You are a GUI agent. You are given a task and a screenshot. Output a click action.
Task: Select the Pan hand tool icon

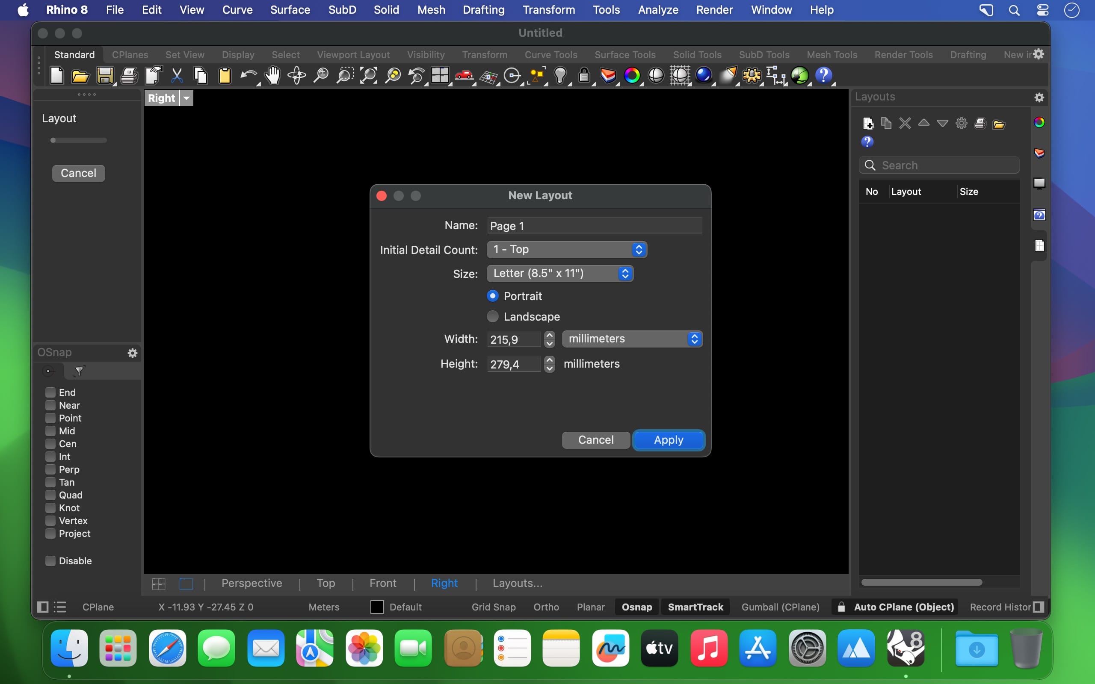coord(272,76)
